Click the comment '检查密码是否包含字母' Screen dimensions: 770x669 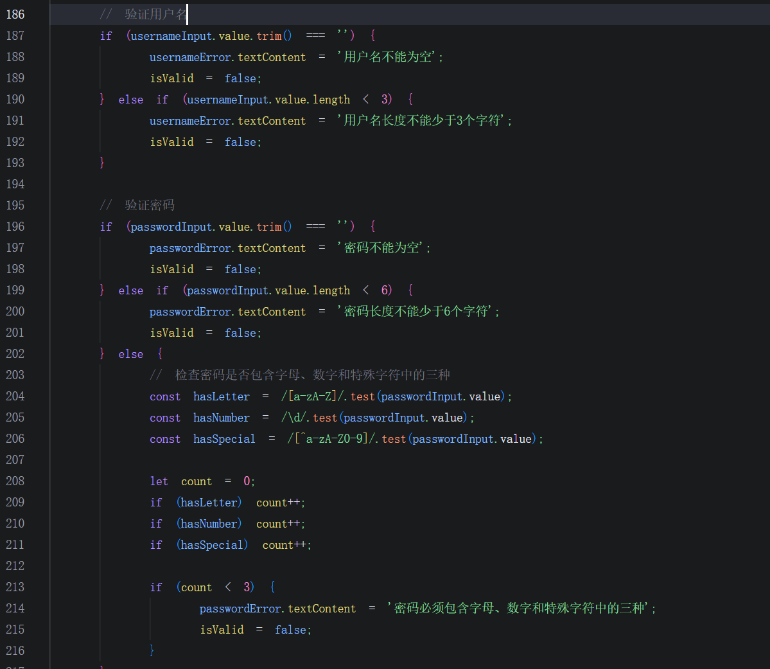(238, 375)
